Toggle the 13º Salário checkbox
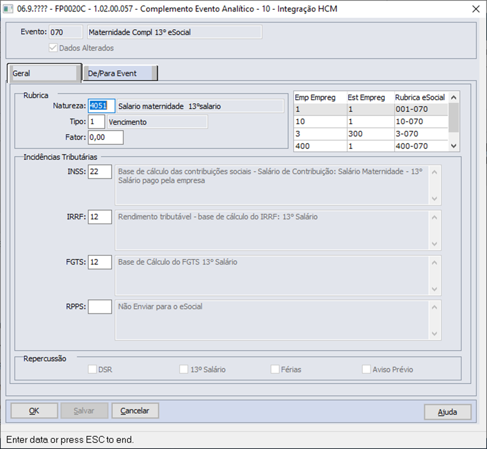Viewport: 487px width, 449px height. click(x=184, y=369)
